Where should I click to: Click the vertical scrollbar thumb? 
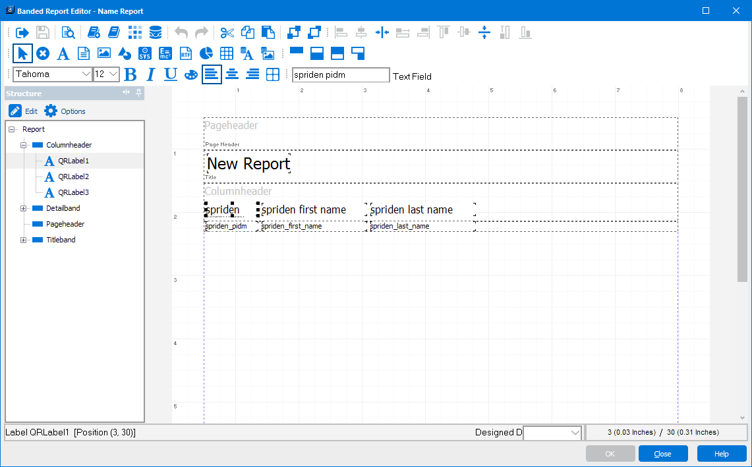(742, 189)
